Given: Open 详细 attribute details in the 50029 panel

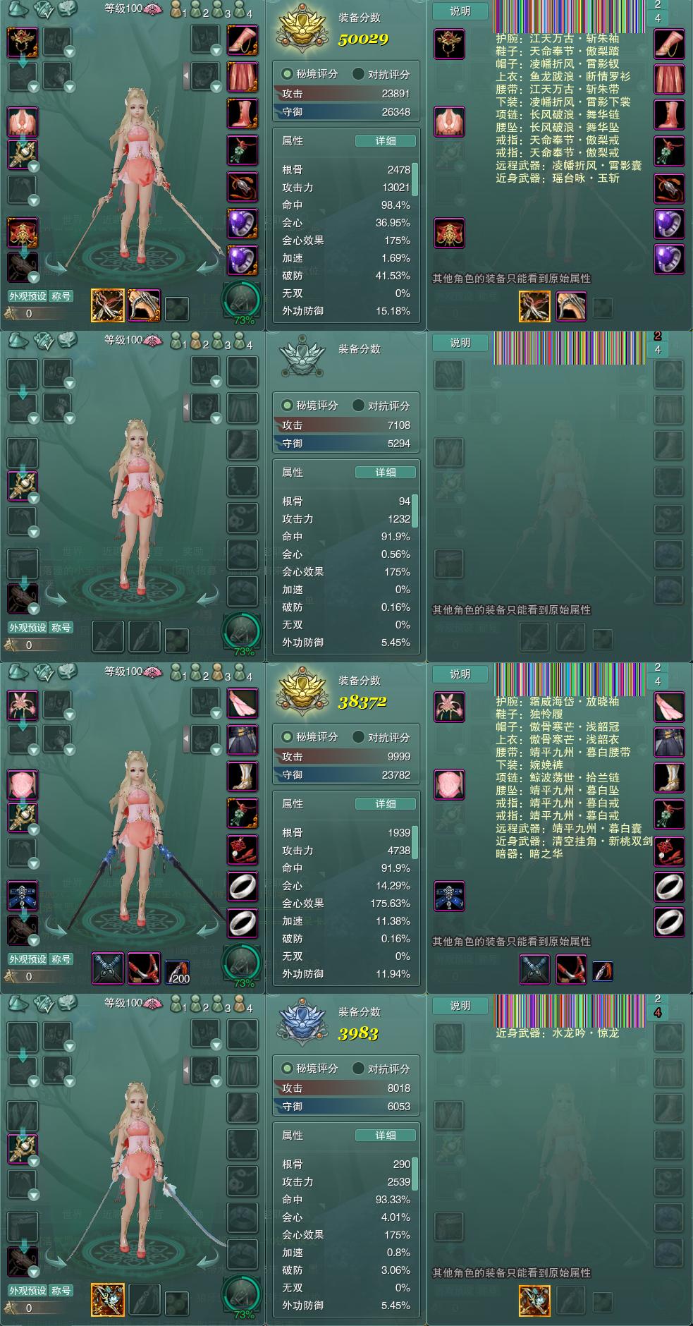Looking at the screenshot, I should coord(385,141).
